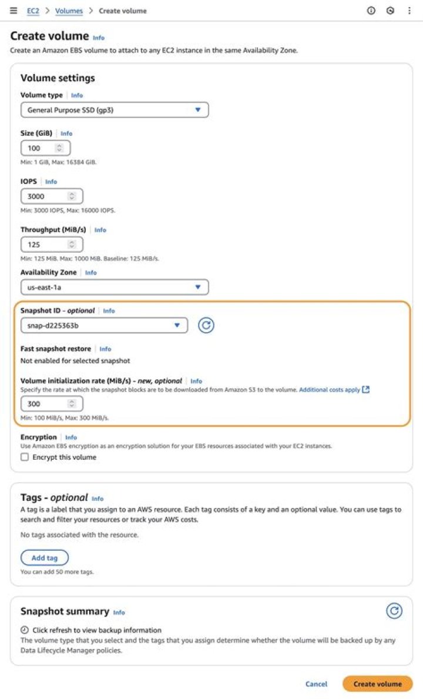423x699 pixels.
Task: Open the navigation hamburger menu
Action: point(13,11)
